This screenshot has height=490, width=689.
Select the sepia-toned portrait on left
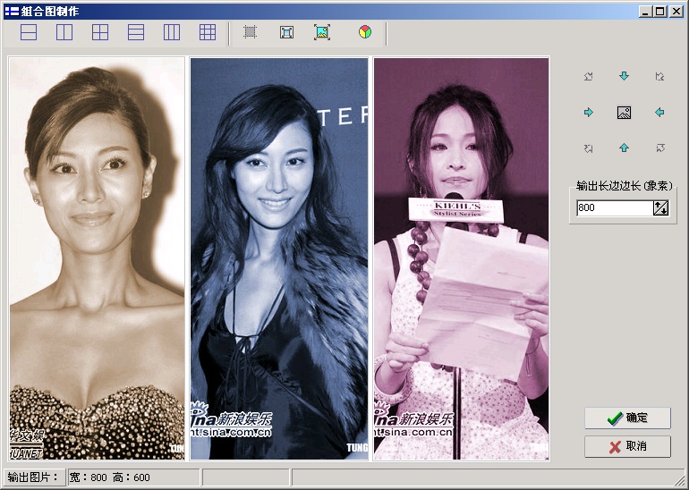point(97,258)
